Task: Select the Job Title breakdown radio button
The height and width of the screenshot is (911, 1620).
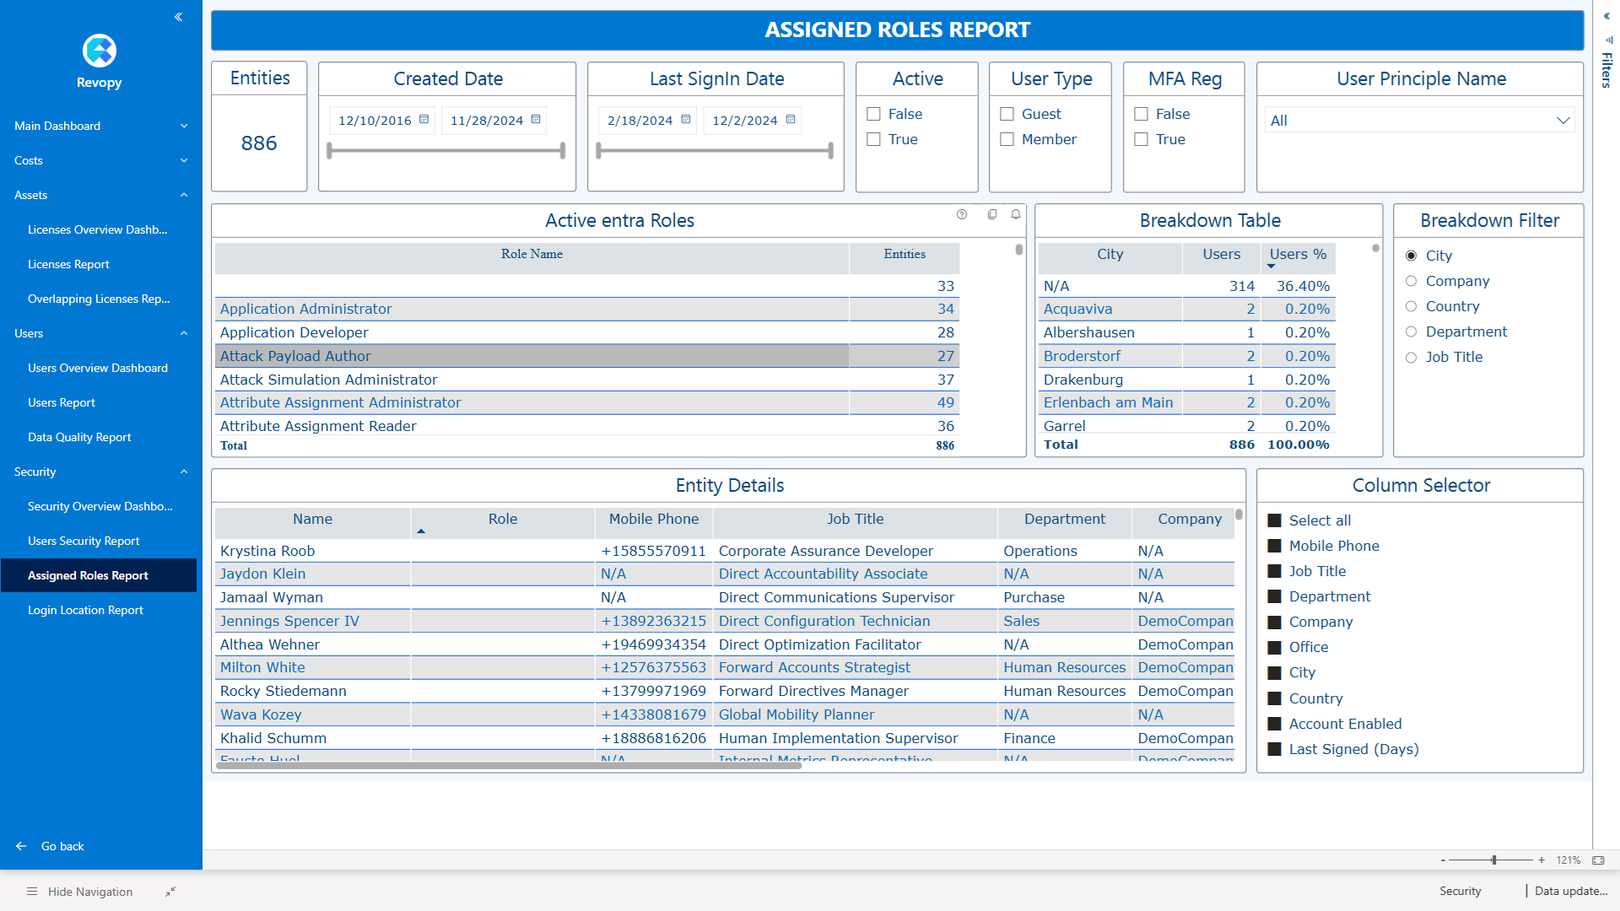Action: [1411, 358]
